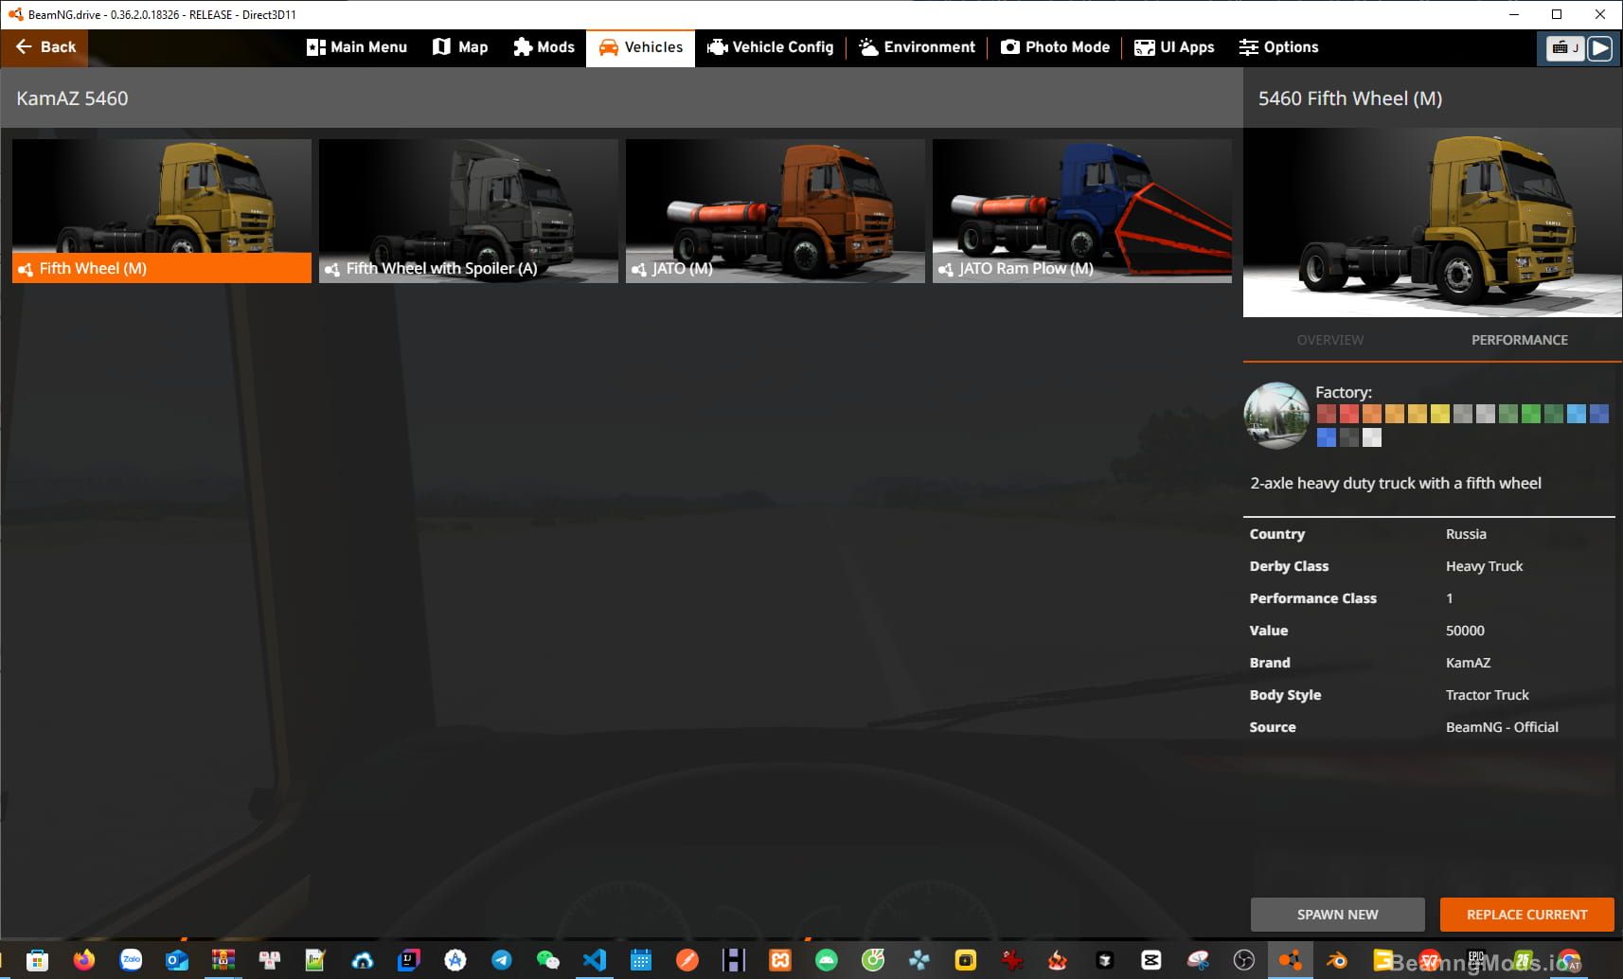Open Zalo from the taskbar
1623x979 pixels.
pos(131,960)
